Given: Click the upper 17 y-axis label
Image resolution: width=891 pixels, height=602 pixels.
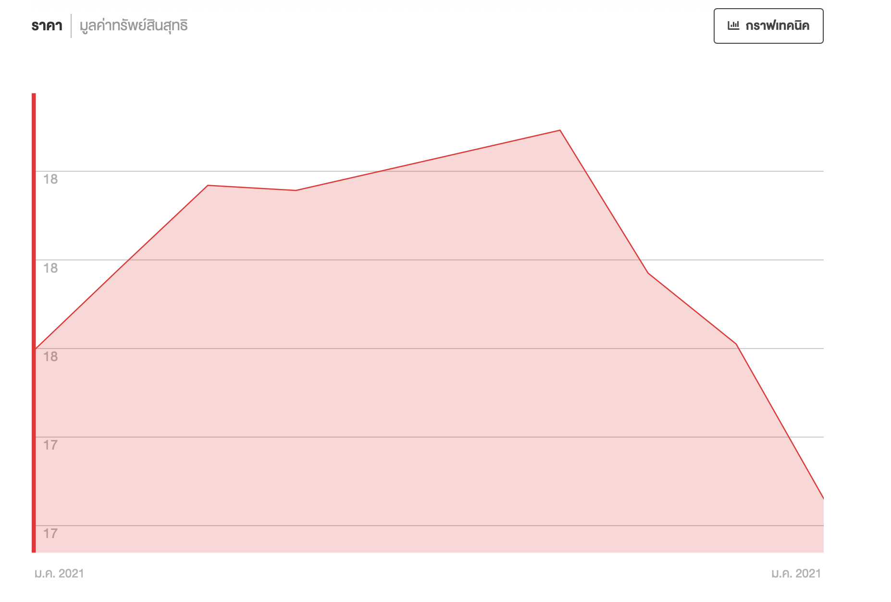Looking at the screenshot, I should click(x=50, y=445).
